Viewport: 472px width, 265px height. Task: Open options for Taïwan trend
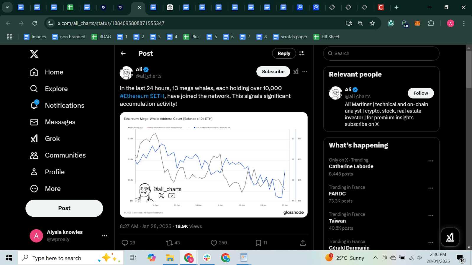coord(431,216)
